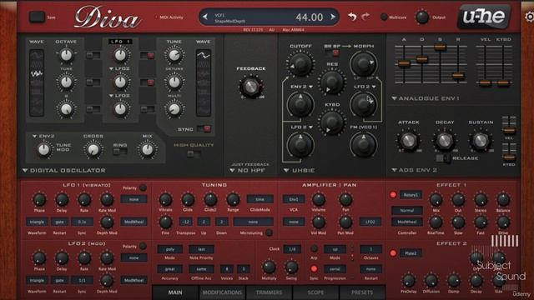Image resolution: width=534 pixels, height=300 pixels.
Task: Click the Diva logo
Action: click(x=108, y=17)
